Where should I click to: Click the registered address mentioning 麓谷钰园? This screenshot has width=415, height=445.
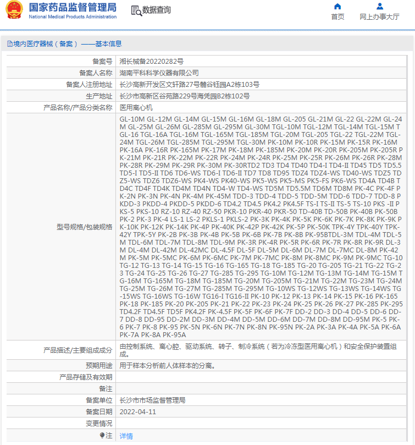190,84
